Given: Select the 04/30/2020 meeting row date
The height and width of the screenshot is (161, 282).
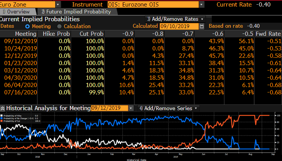Looking at the screenshot, I should [x=20, y=78].
